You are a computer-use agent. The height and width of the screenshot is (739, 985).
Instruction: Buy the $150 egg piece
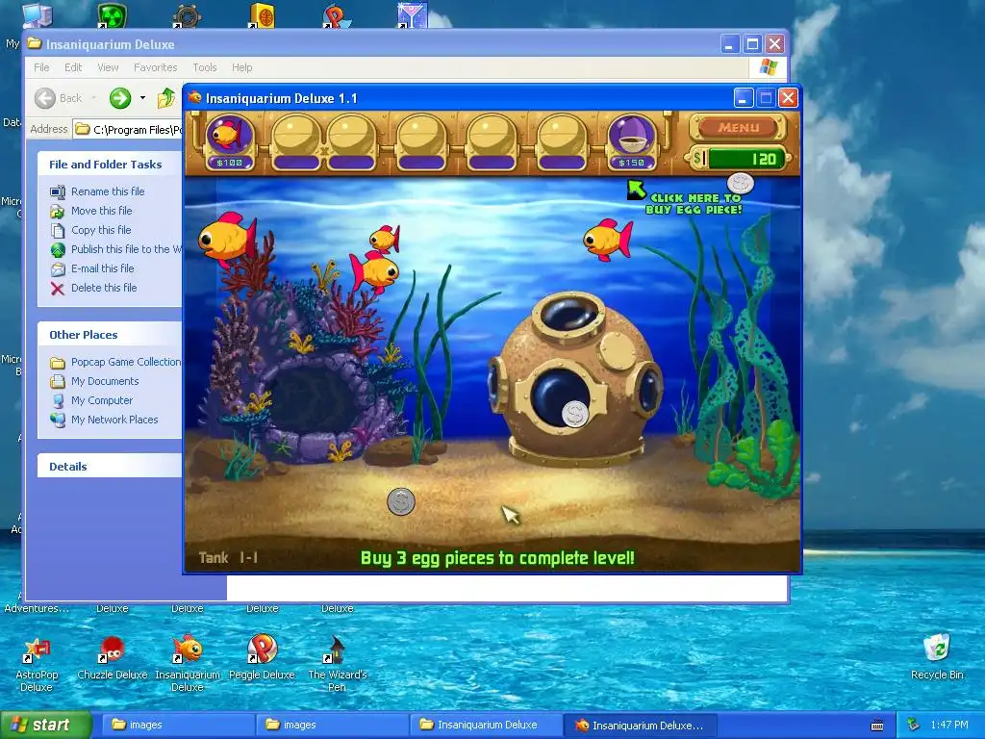tap(631, 142)
